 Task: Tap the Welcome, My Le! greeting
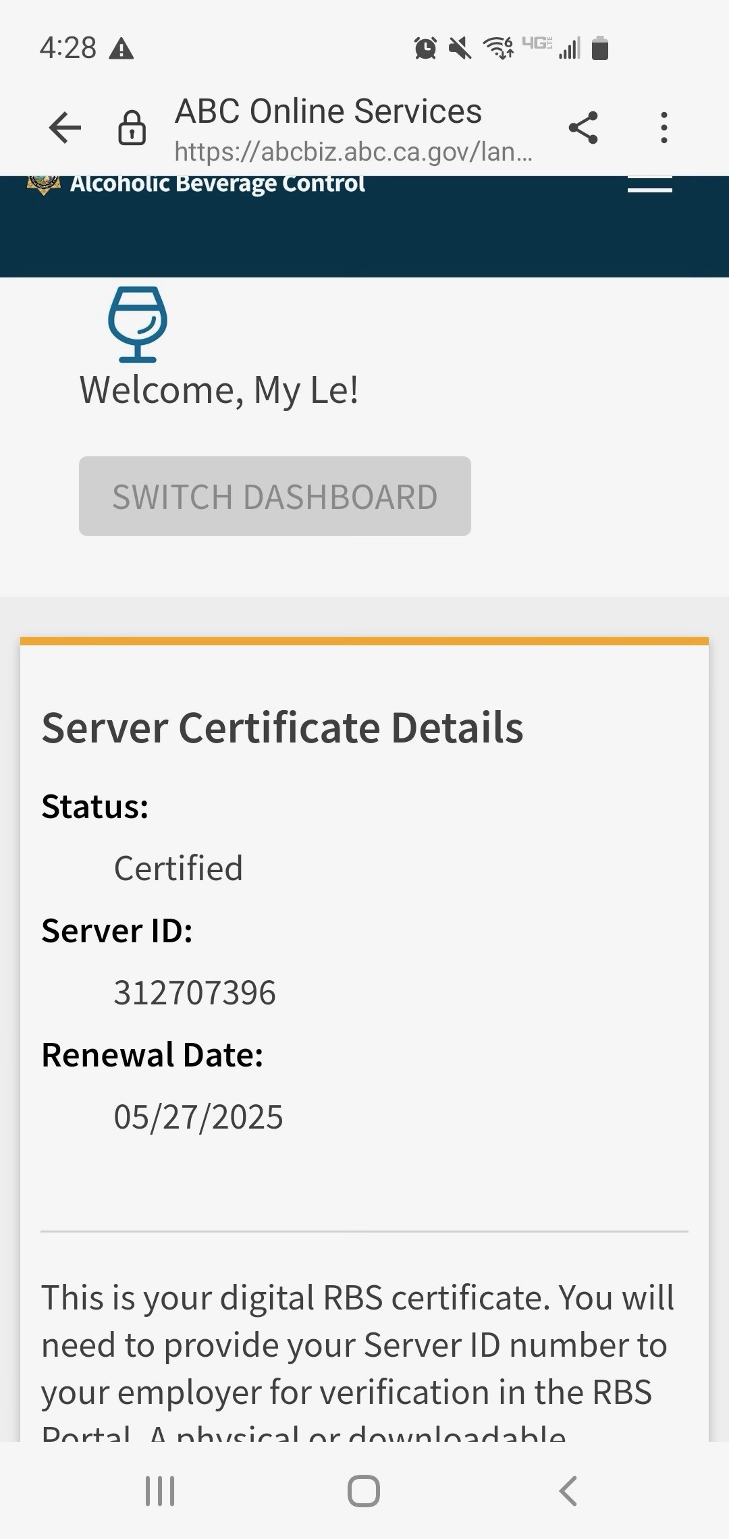[x=219, y=390]
